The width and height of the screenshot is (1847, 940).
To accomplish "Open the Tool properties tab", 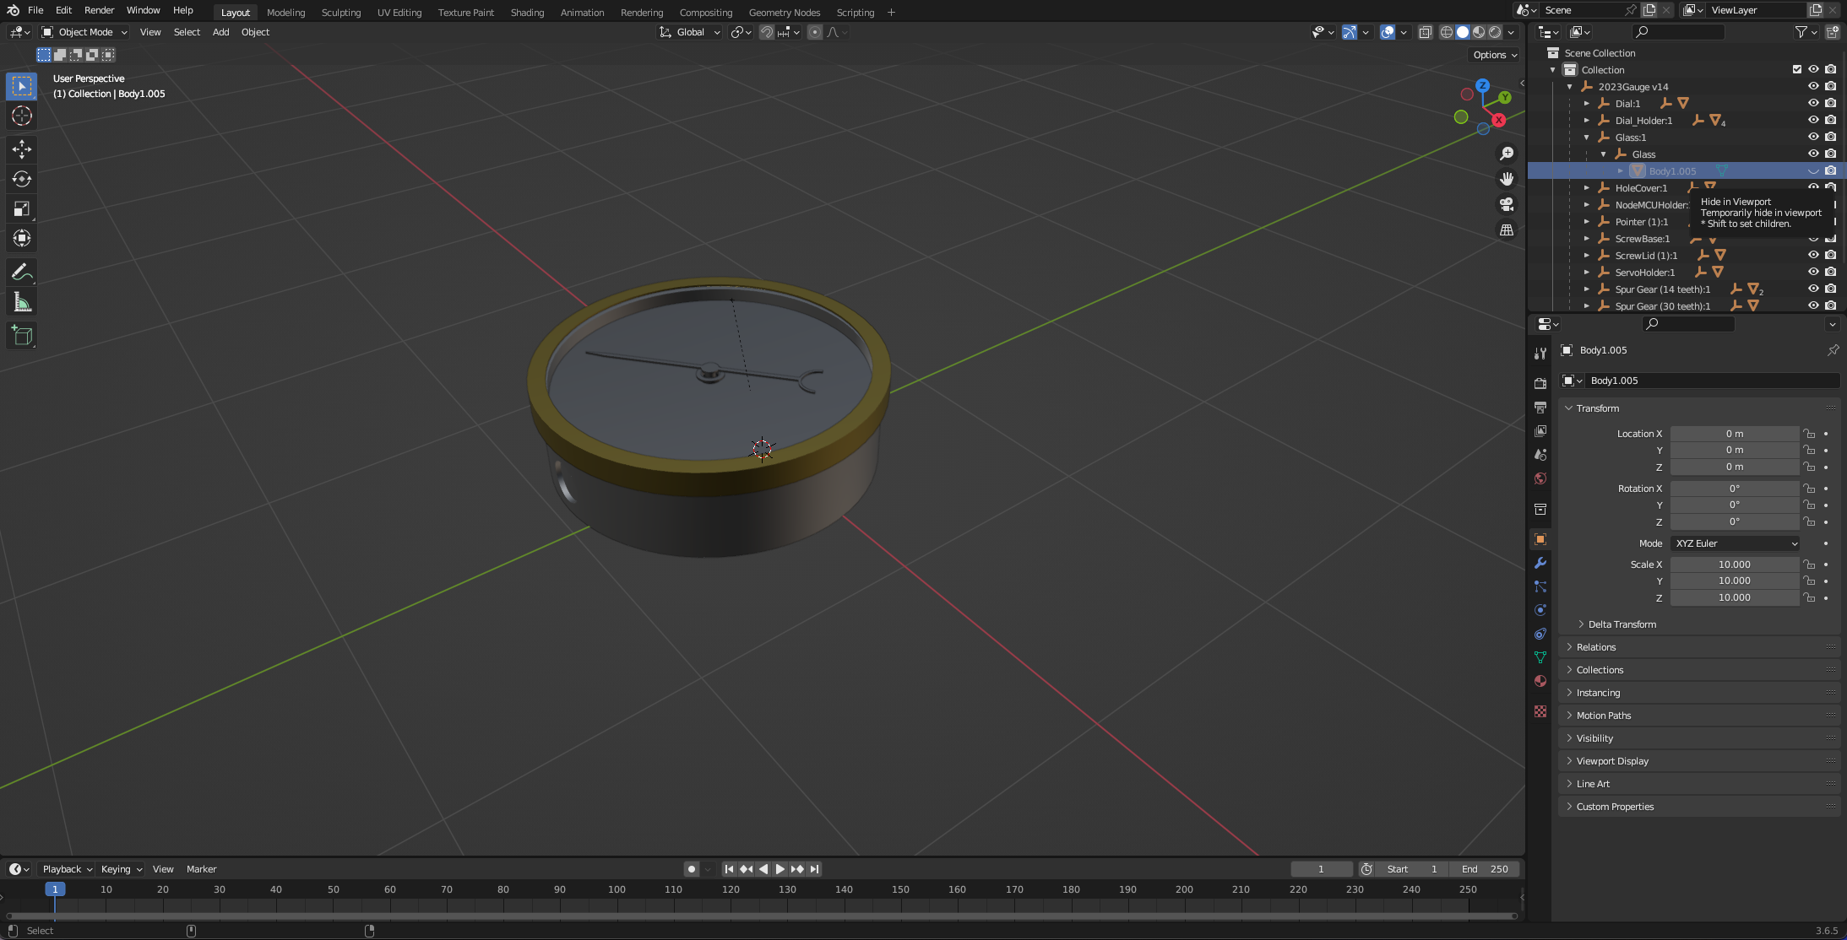I will click(x=1540, y=354).
